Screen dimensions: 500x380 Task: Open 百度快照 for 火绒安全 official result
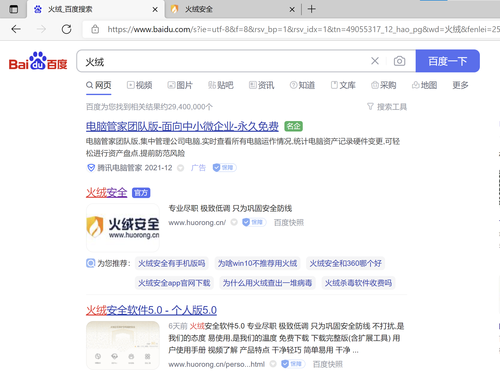pos(289,223)
